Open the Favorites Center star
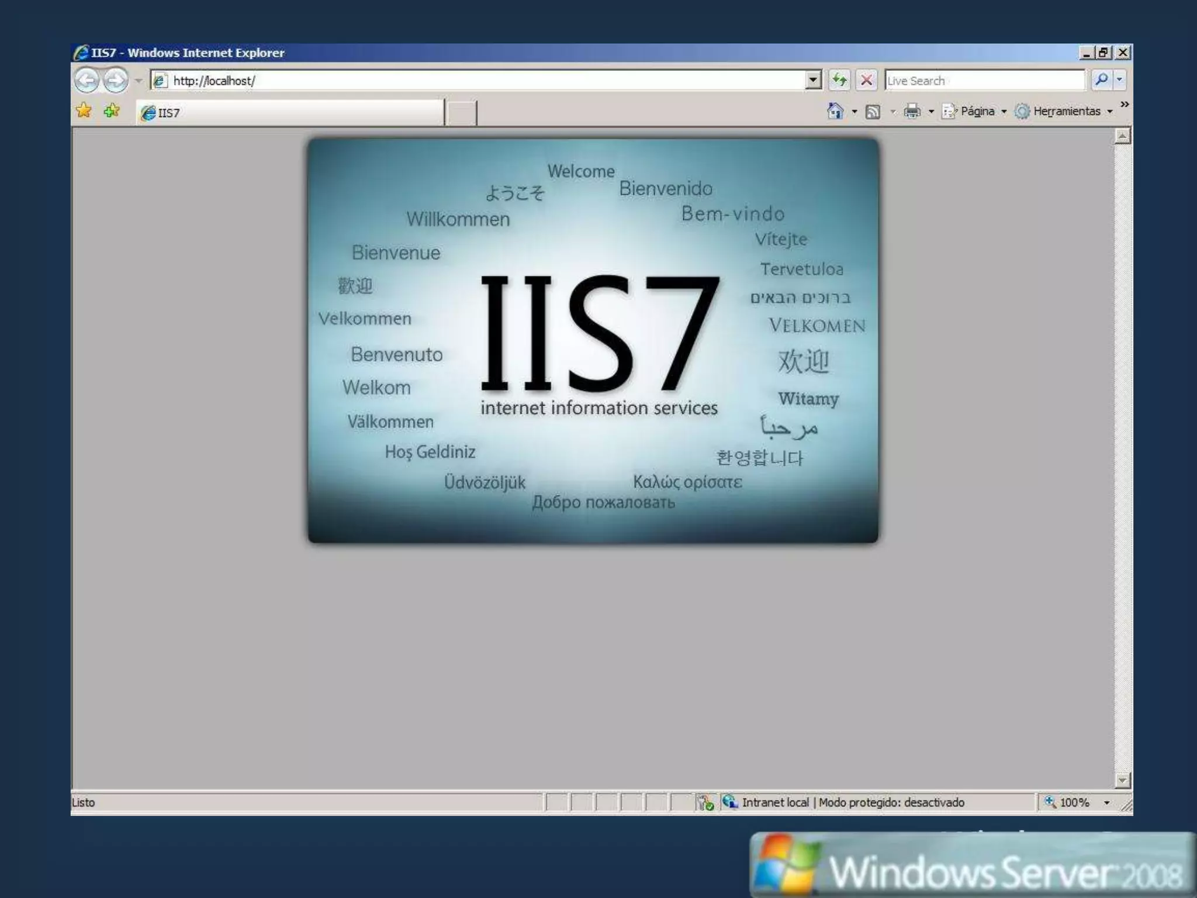The image size is (1197, 898). coord(84,110)
